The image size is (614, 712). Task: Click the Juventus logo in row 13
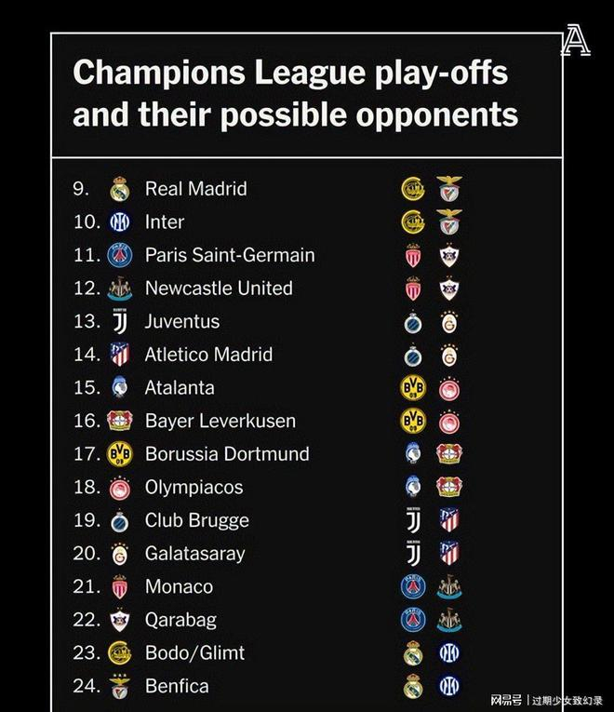119,321
